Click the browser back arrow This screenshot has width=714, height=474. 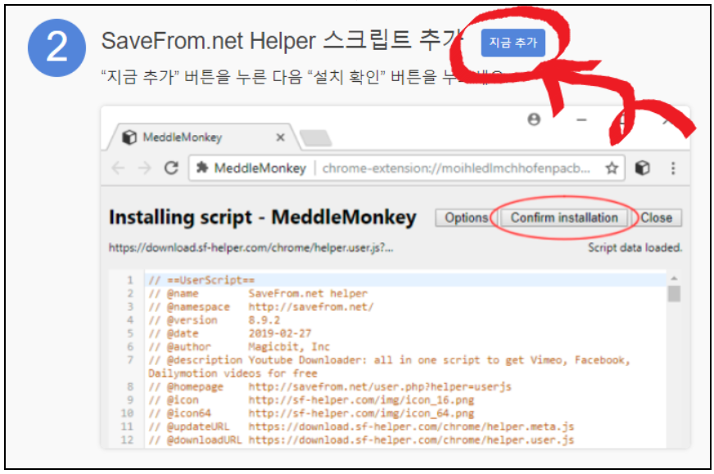pos(119,168)
